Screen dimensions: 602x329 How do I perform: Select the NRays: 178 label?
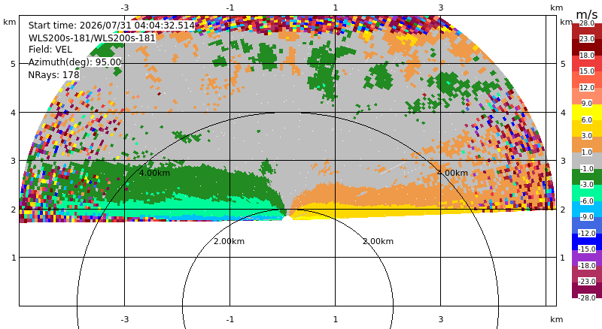coord(53,75)
